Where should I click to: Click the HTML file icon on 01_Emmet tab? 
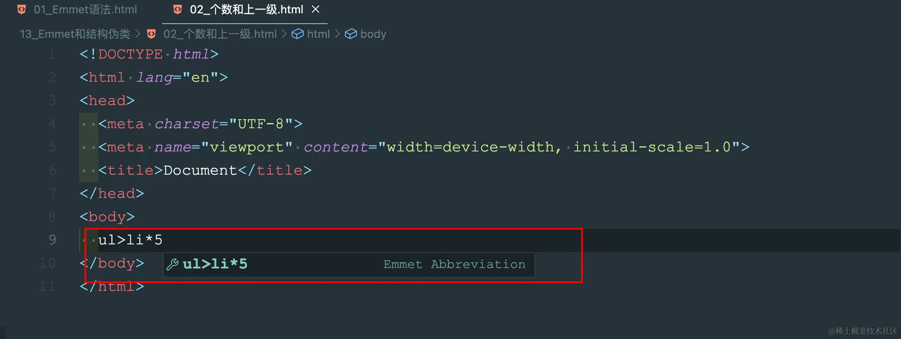point(22,9)
